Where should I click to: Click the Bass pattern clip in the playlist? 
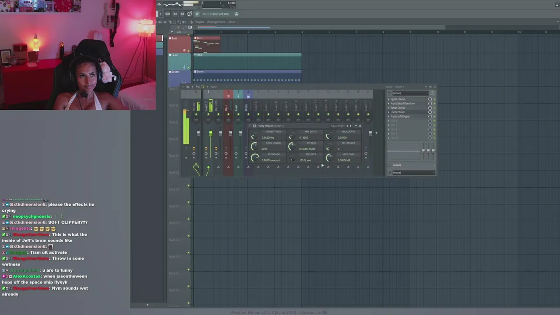point(207,44)
